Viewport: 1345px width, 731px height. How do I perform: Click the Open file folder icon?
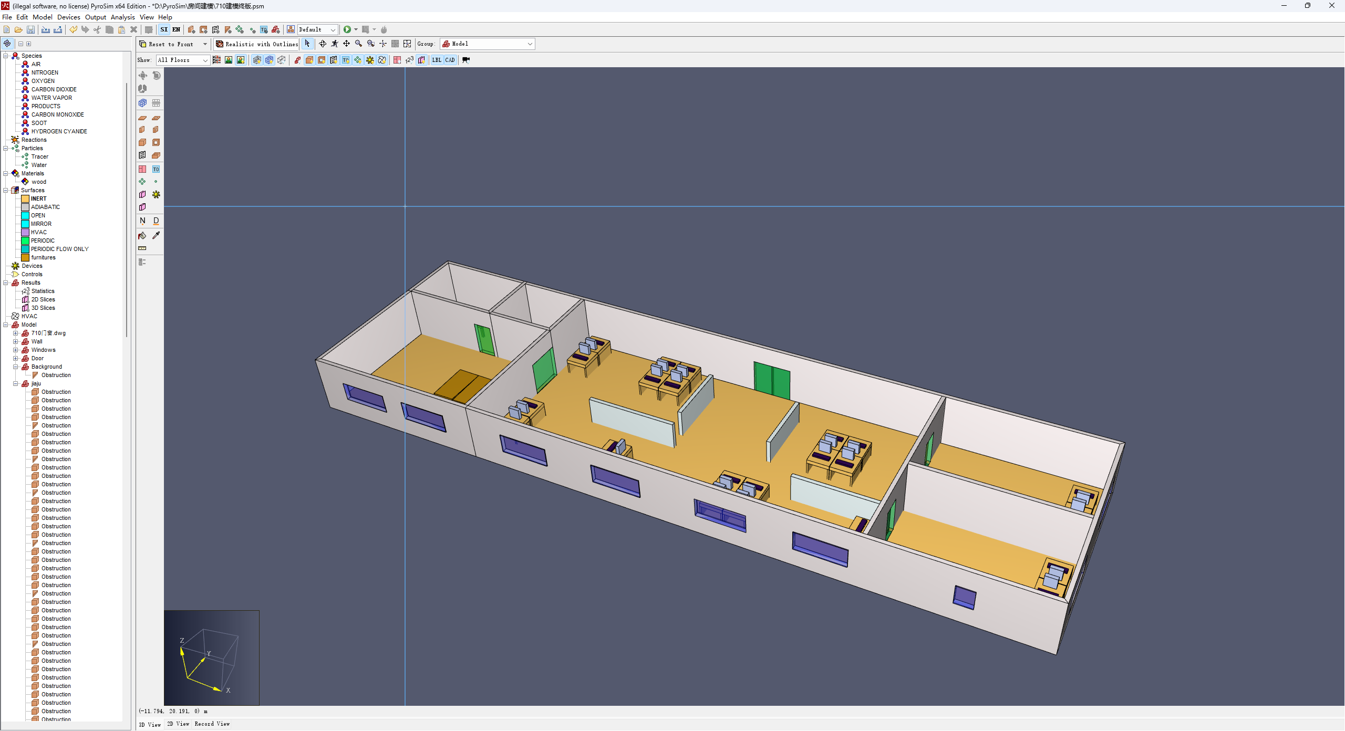(x=18, y=30)
